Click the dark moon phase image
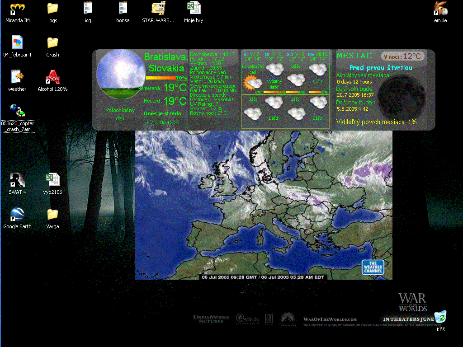The width and height of the screenshot is (463, 347). click(x=402, y=98)
